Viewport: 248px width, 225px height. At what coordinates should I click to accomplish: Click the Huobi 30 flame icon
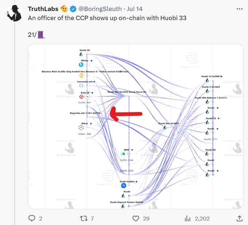(81, 54)
